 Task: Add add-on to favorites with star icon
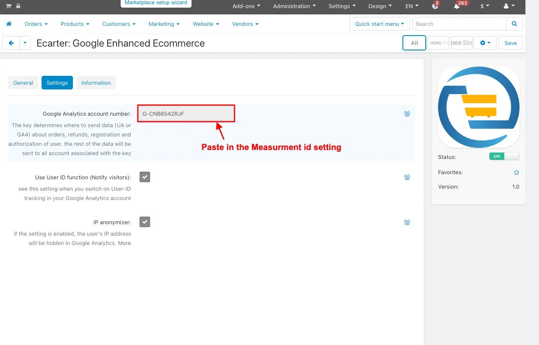coord(516,172)
